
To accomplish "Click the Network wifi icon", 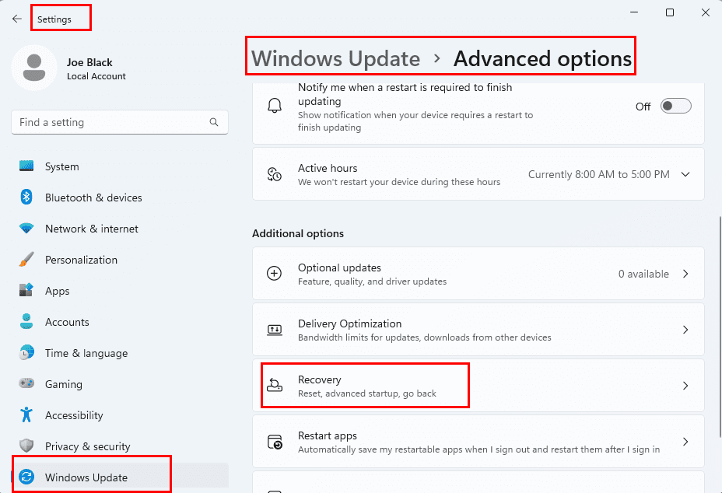I will tap(26, 228).
